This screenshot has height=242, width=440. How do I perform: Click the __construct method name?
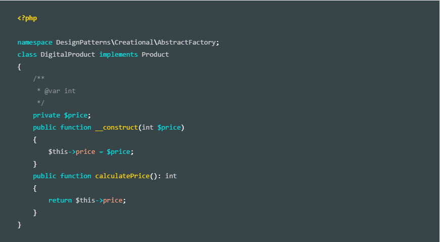click(117, 128)
